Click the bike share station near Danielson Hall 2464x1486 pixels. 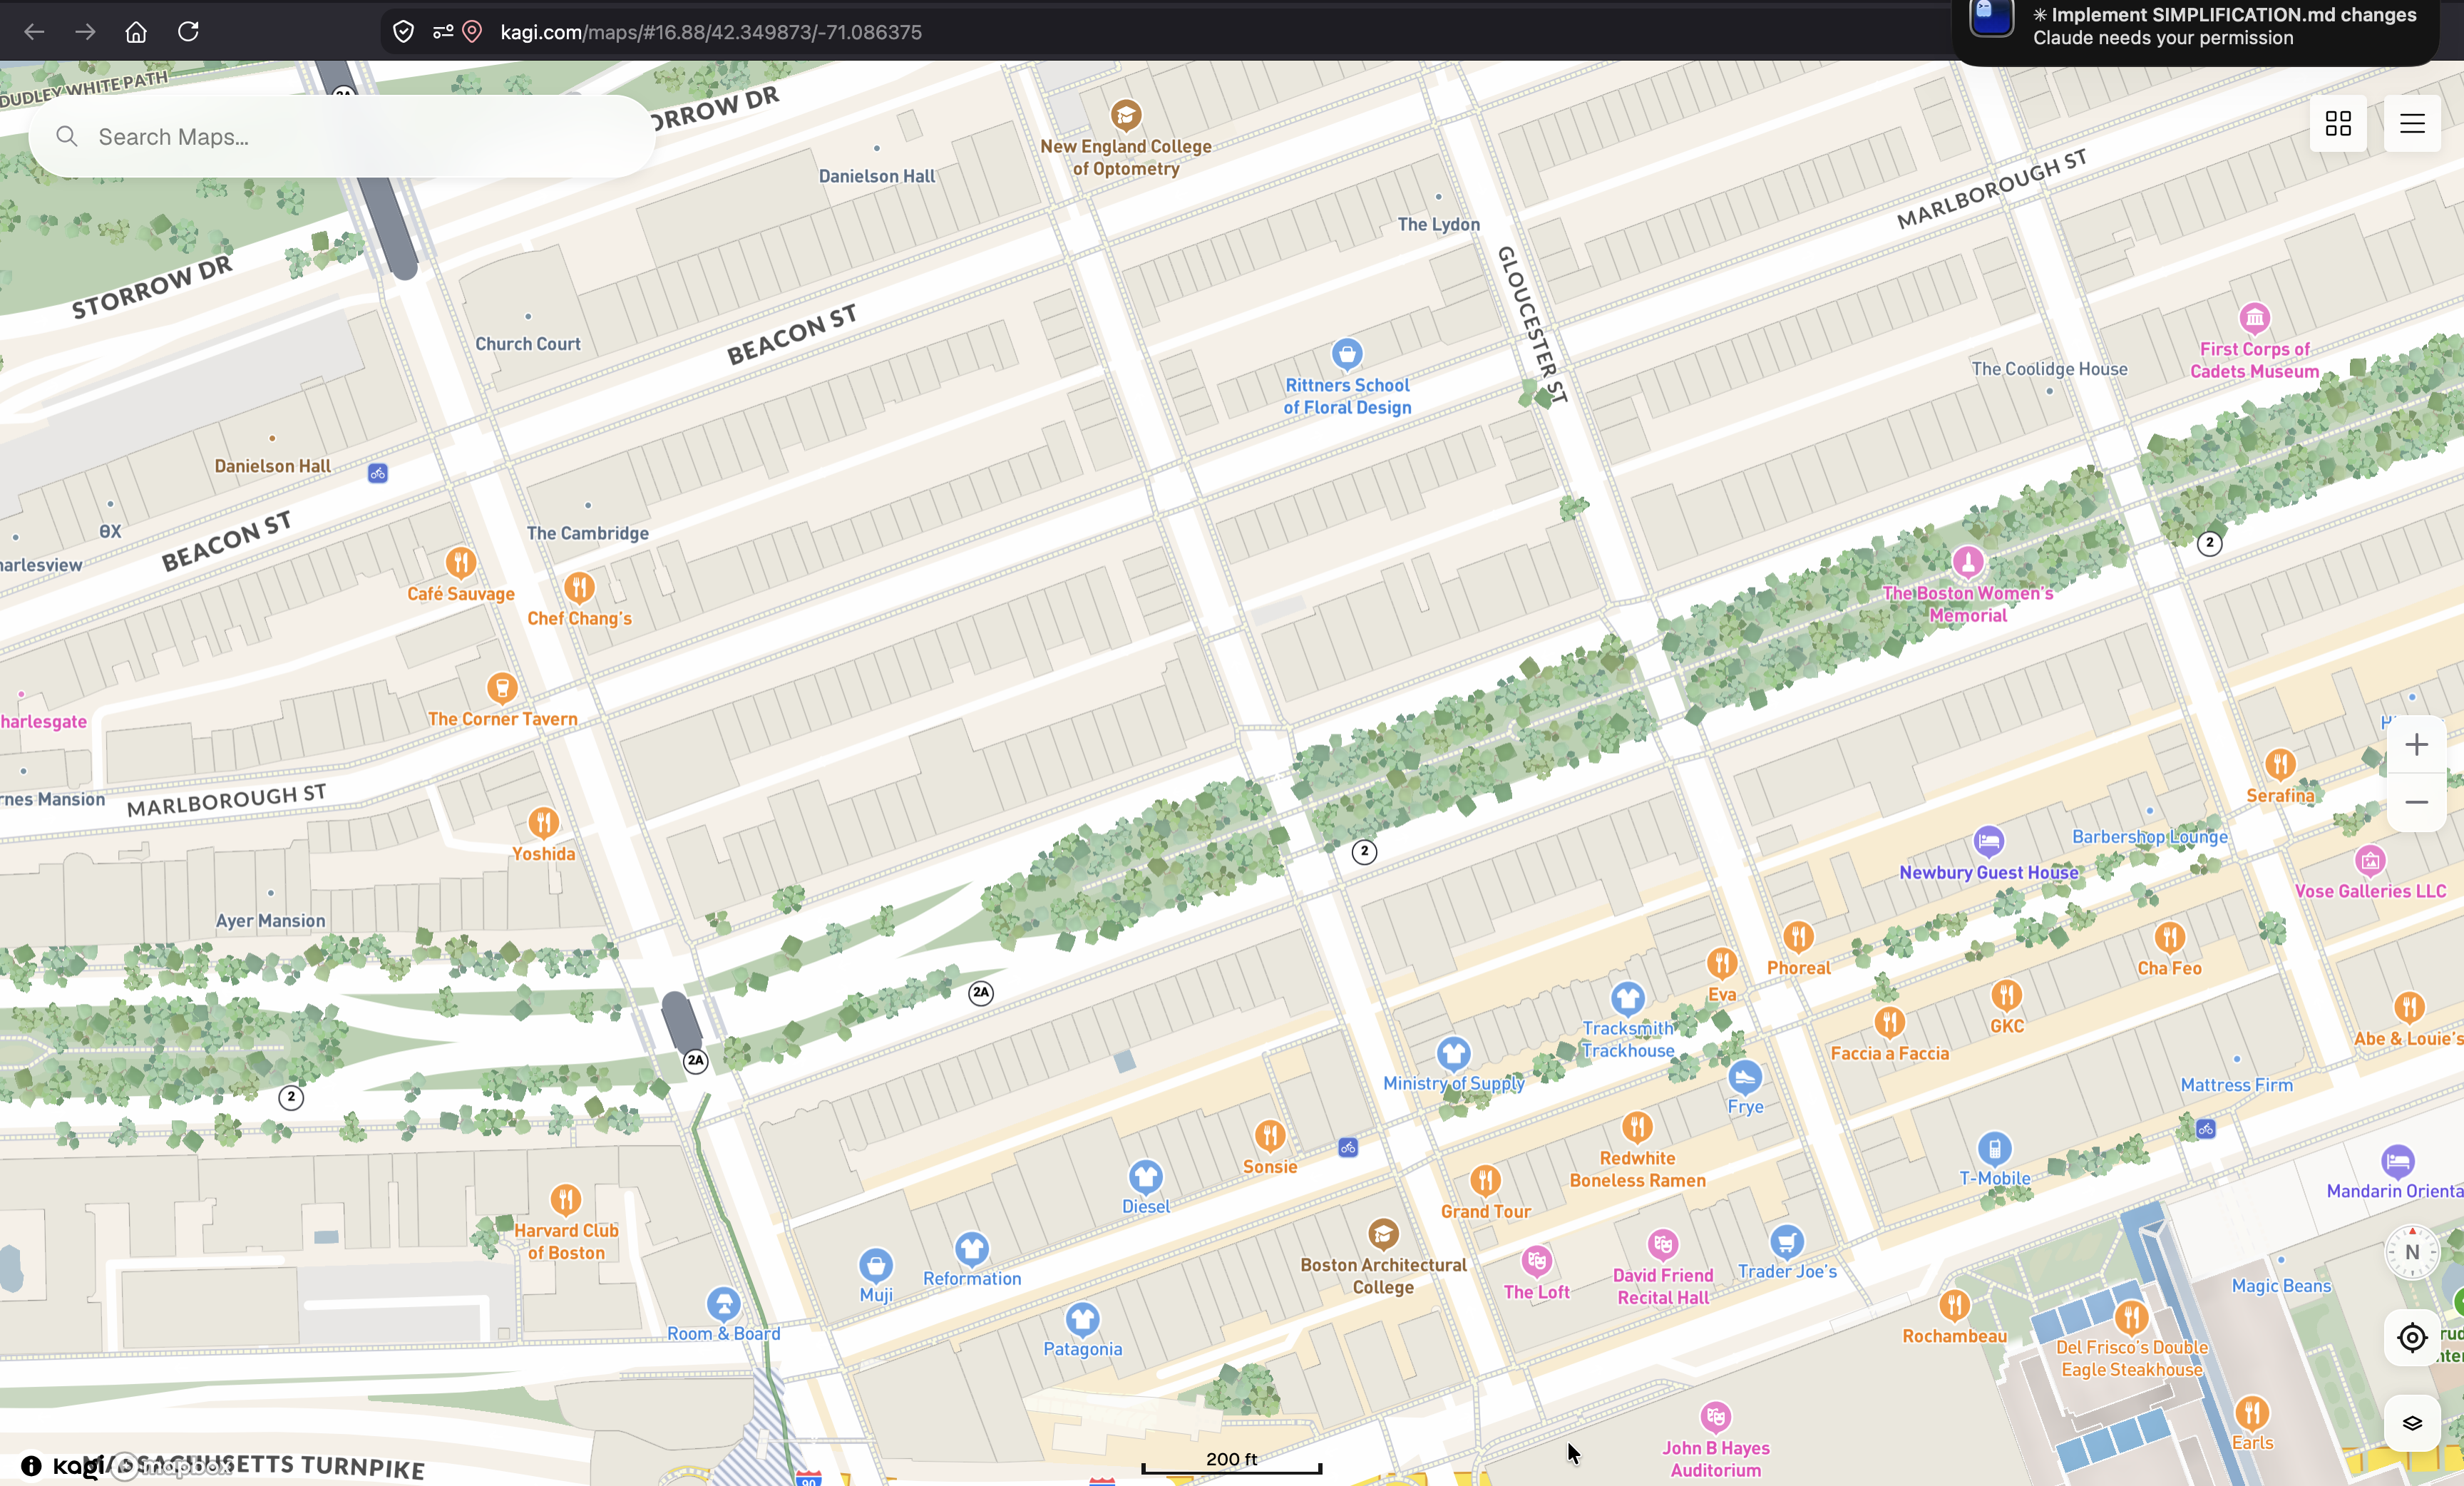[x=377, y=474]
